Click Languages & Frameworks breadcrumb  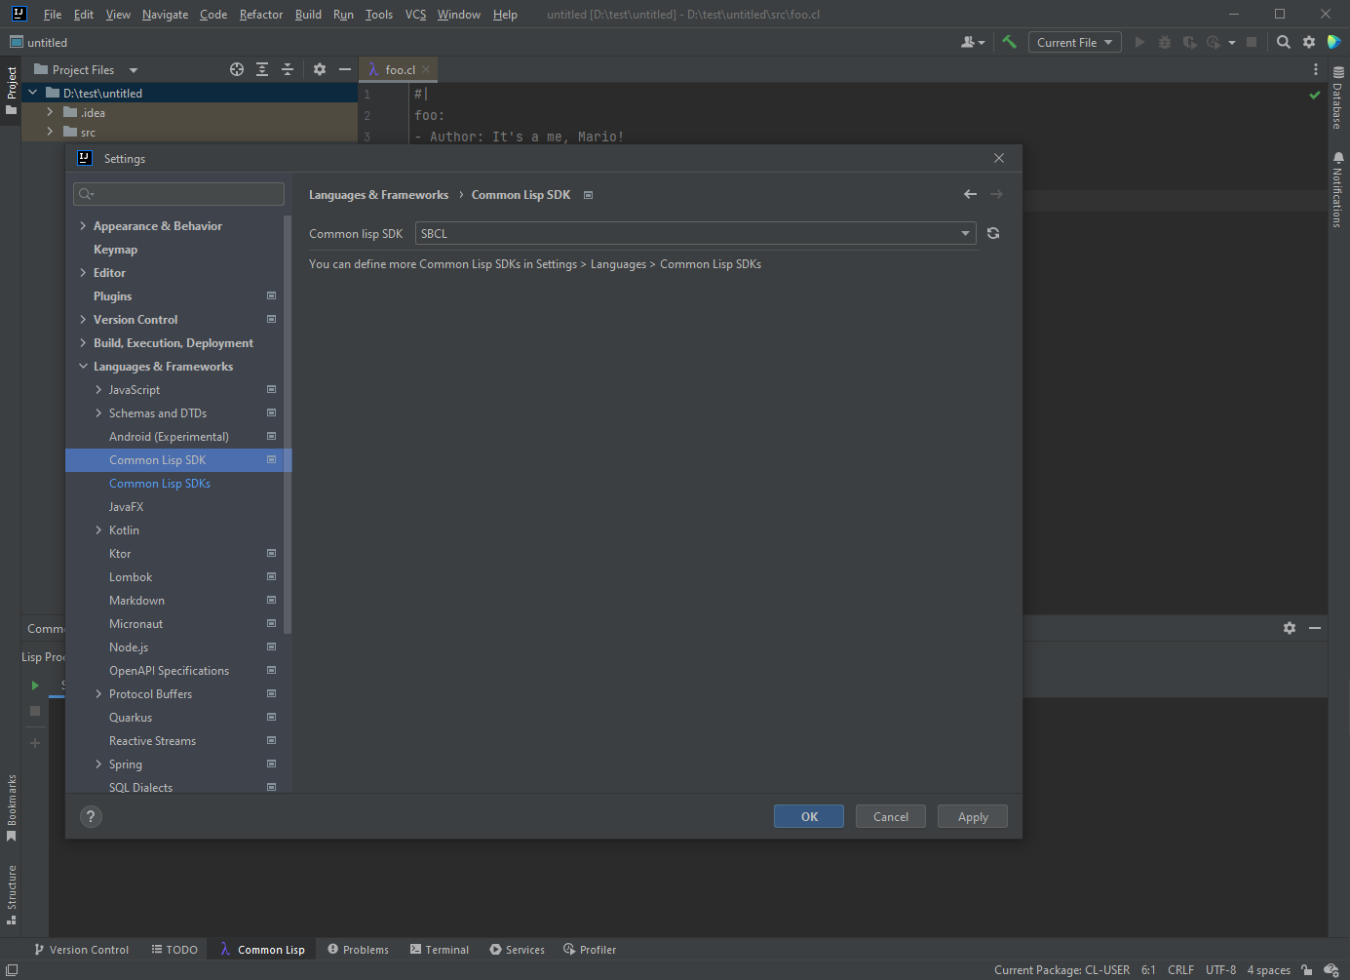378,195
